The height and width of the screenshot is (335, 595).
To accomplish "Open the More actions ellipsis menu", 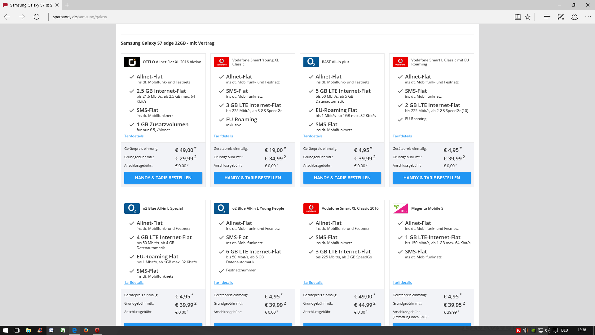I will 588,17.
